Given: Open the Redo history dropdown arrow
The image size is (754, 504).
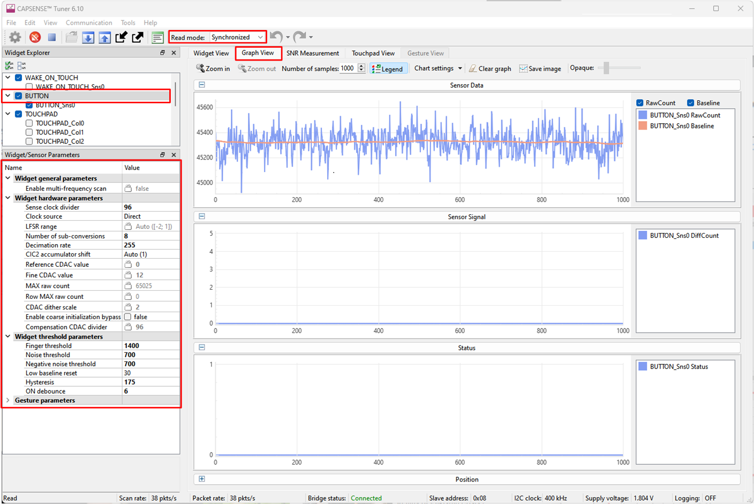Looking at the screenshot, I should (x=311, y=37).
